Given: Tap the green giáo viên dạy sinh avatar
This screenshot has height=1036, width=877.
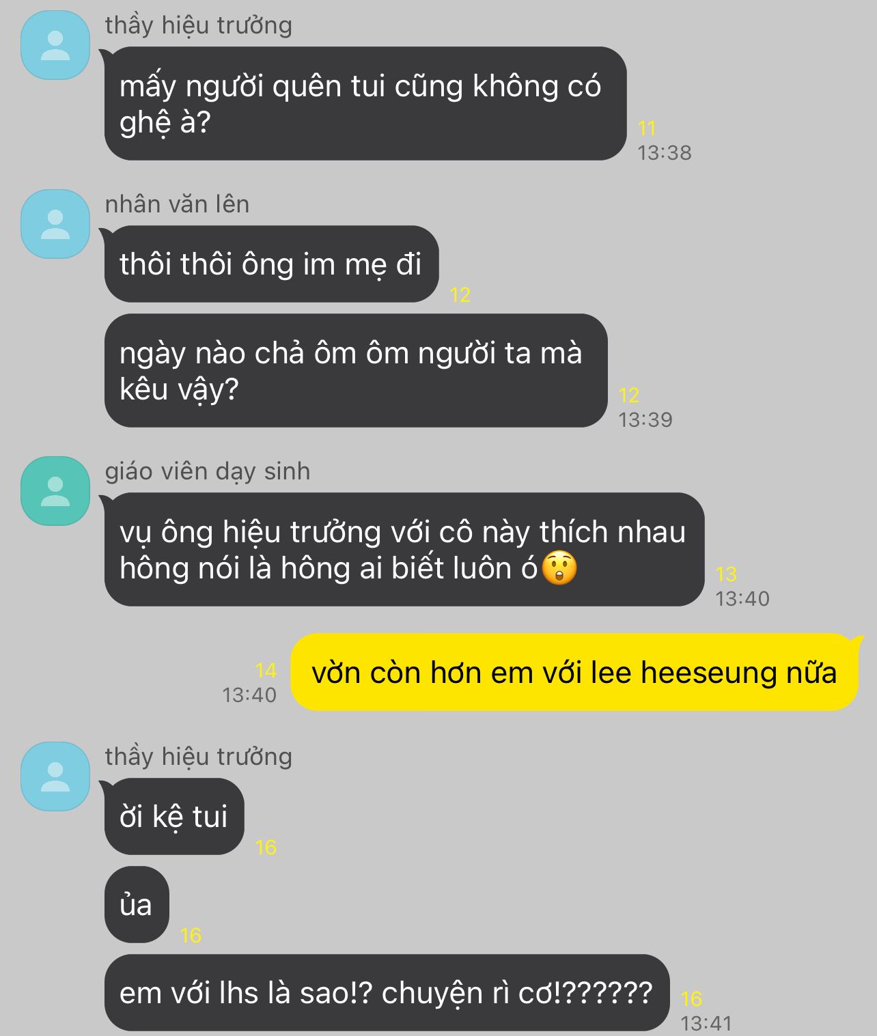Looking at the screenshot, I should point(55,491).
